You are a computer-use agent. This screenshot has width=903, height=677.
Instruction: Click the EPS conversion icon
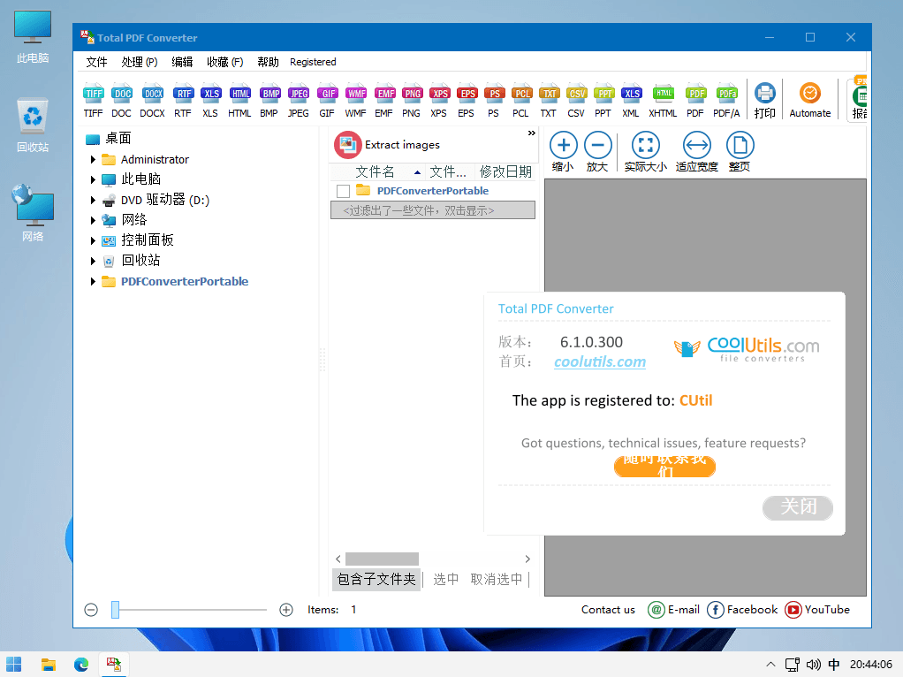click(x=467, y=101)
